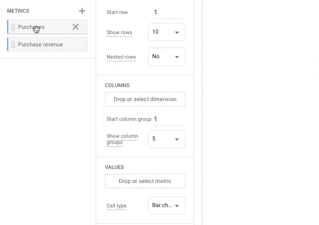
Task: Click the Show rows label
Action: point(119,32)
